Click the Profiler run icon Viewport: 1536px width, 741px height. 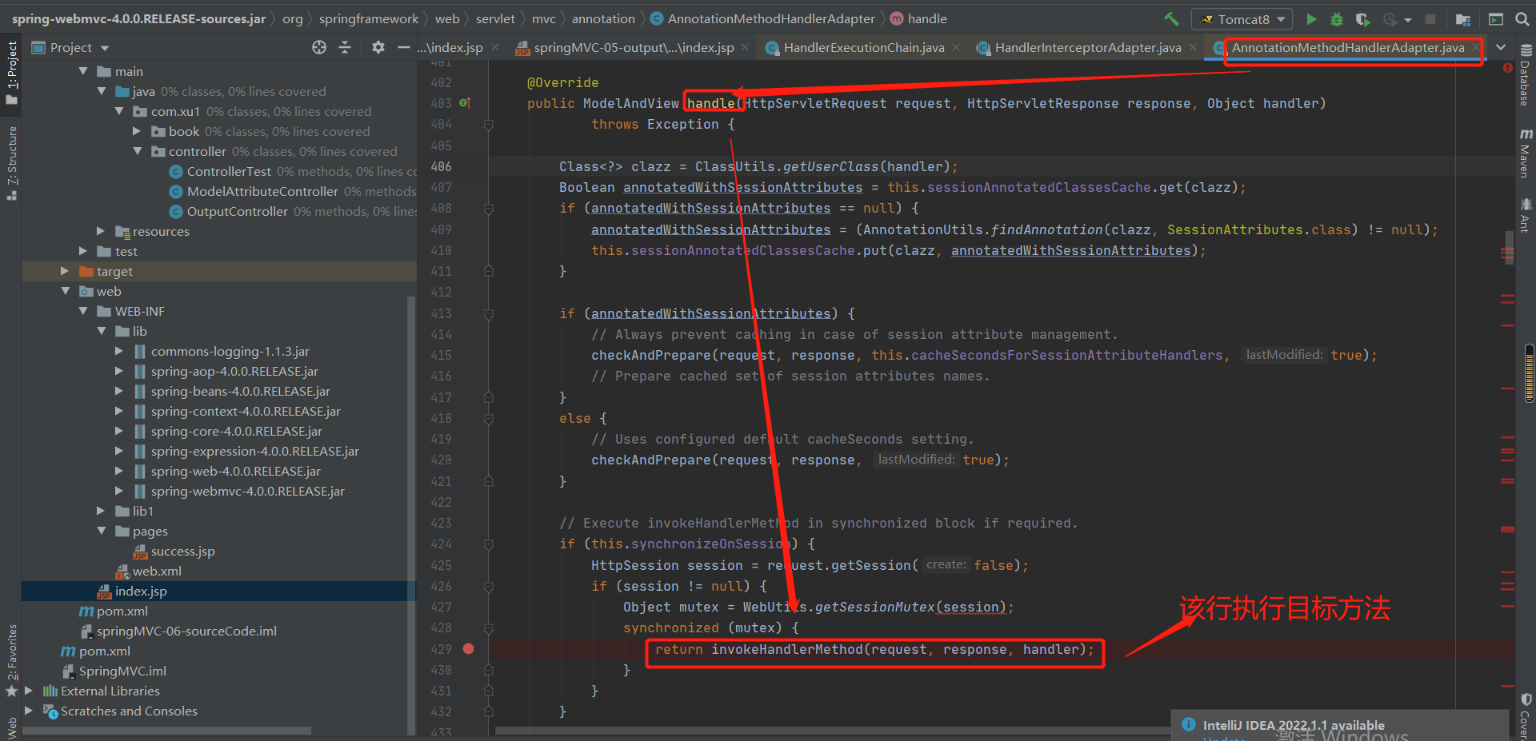(1390, 18)
